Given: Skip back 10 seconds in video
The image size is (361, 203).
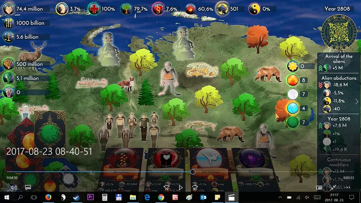Looking at the screenshot, I should pos(167,188).
